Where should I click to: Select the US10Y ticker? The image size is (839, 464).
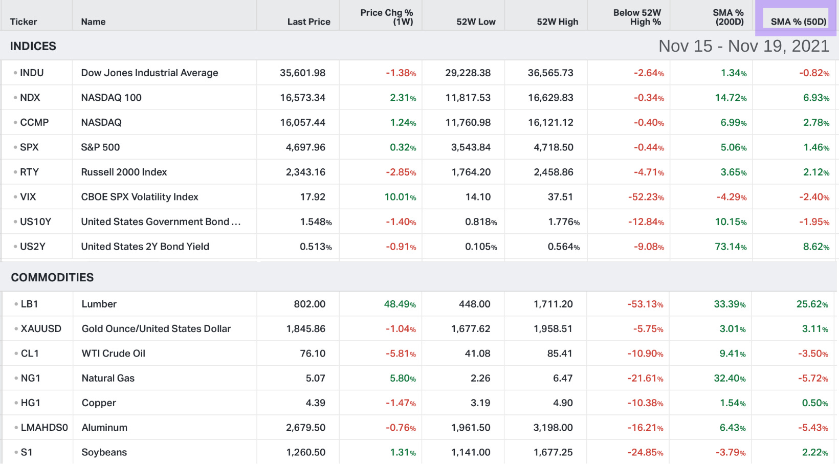(x=35, y=222)
